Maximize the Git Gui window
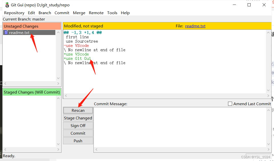Image resolution: width=274 pixels, height=161 pixels. pos(249,5)
